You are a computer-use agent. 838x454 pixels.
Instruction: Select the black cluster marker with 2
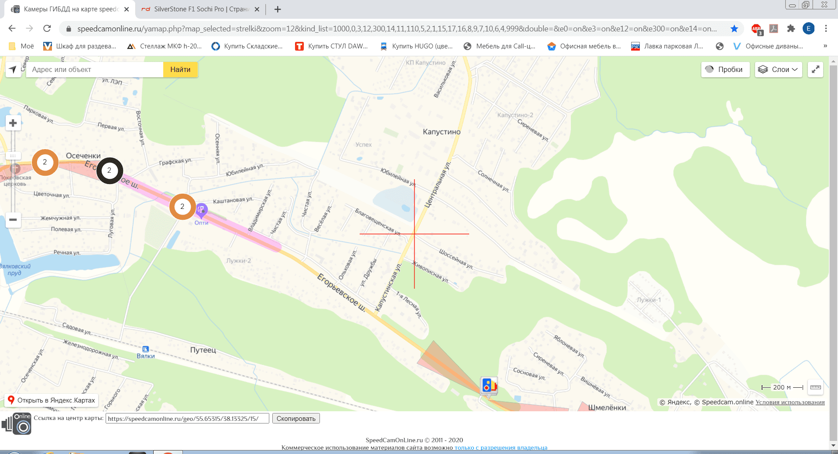tap(109, 171)
